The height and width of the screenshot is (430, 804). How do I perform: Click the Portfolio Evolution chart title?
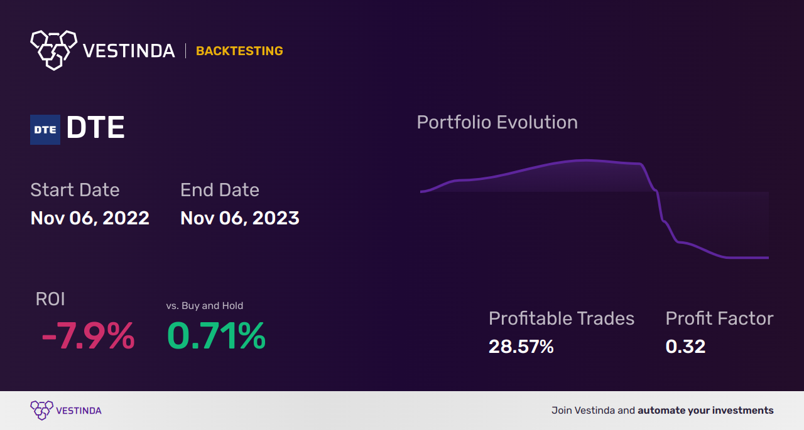[x=497, y=122]
